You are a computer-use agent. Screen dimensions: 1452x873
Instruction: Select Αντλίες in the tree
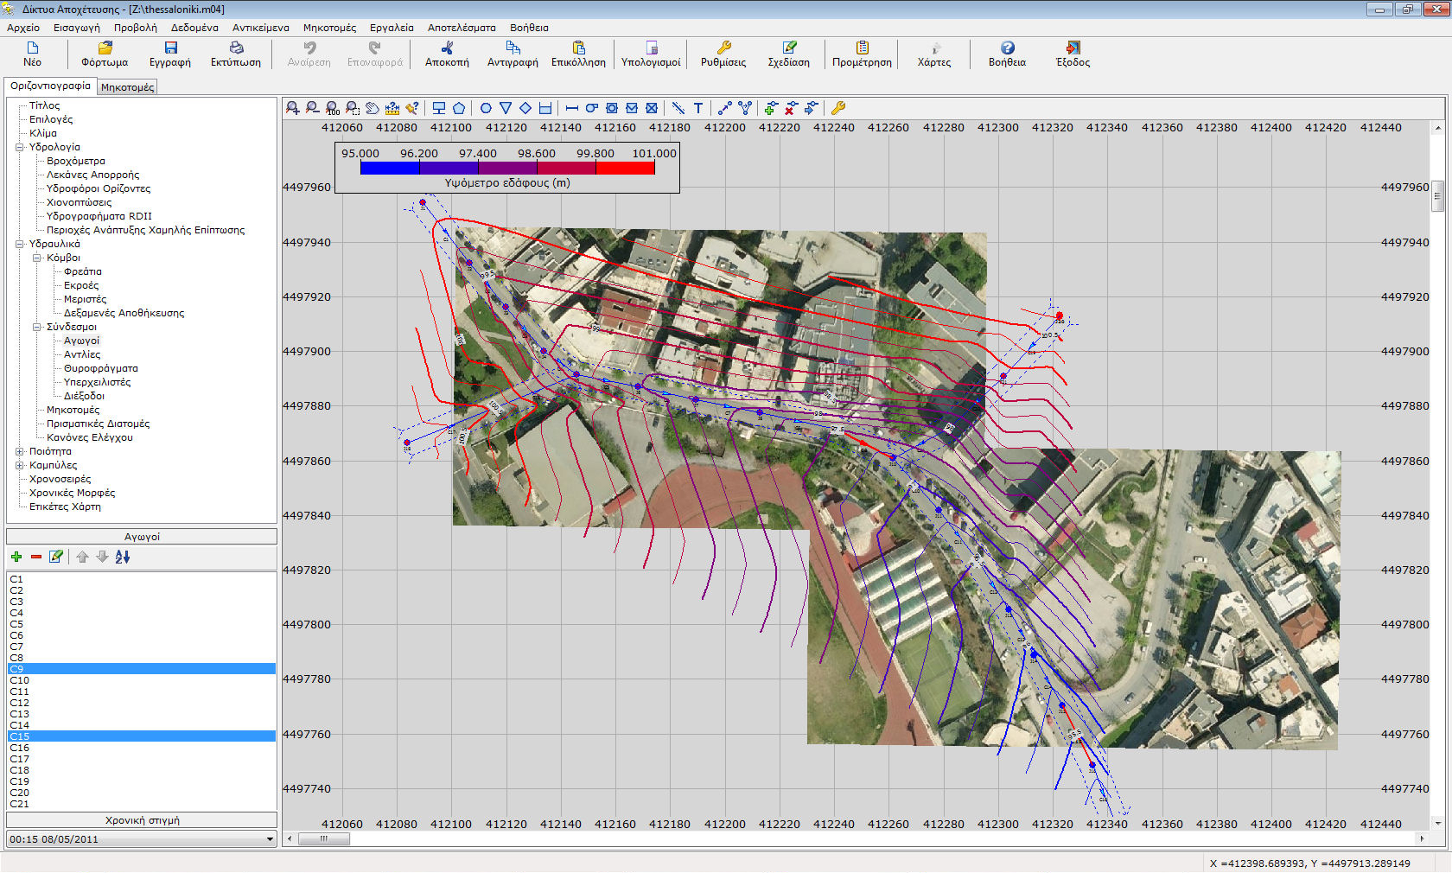click(x=82, y=354)
